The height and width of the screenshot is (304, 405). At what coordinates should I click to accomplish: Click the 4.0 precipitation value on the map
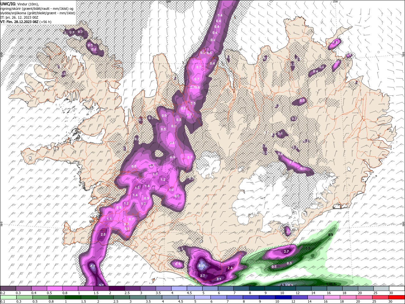(93, 266)
